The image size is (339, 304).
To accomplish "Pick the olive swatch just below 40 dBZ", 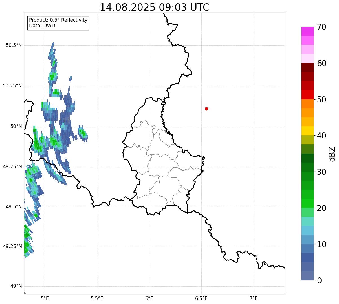I will pyautogui.click(x=307, y=140).
